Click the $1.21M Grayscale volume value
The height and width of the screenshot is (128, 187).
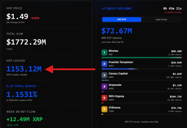tap(177, 85)
